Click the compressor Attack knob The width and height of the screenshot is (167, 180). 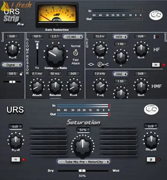pyautogui.click(x=37, y=86)
